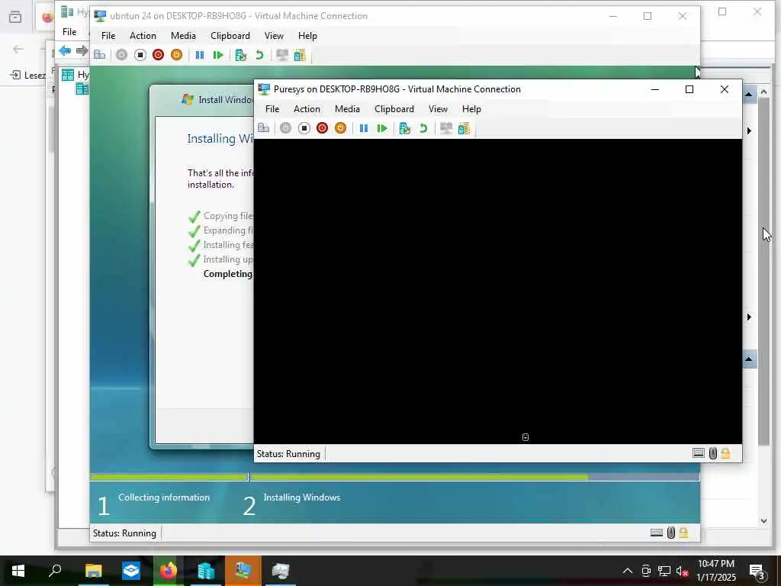Reset the ubntun 24 virtual machine
Screen dimensions: 781x586
tap(218, 55)
